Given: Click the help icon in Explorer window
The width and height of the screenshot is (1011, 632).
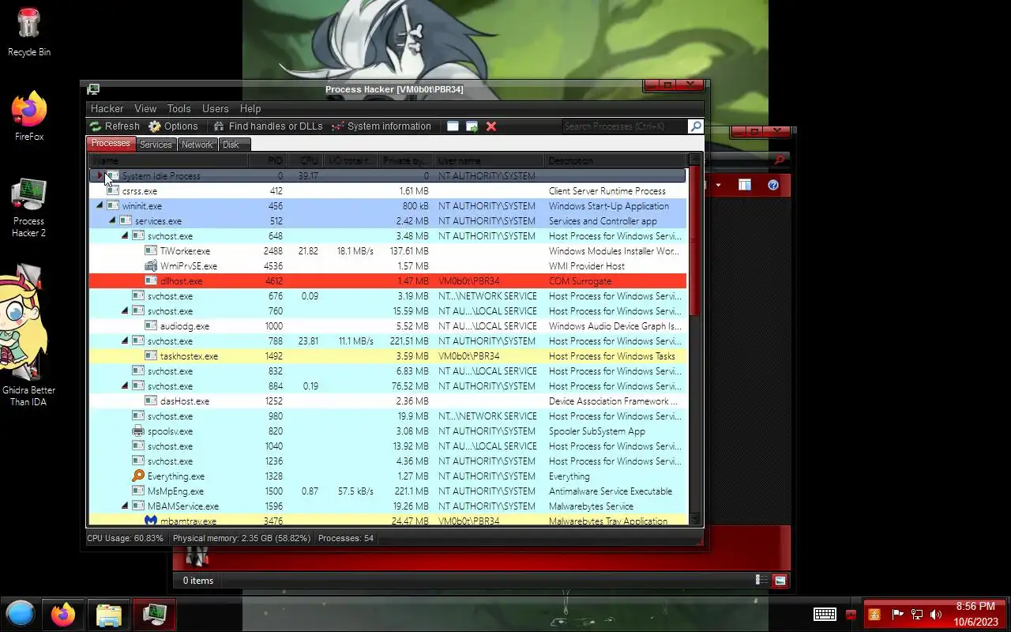Looking at the screenshot, I should coord(773,185).
